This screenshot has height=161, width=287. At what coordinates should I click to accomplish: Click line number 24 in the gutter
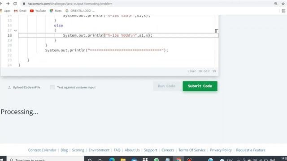(10, 65)
